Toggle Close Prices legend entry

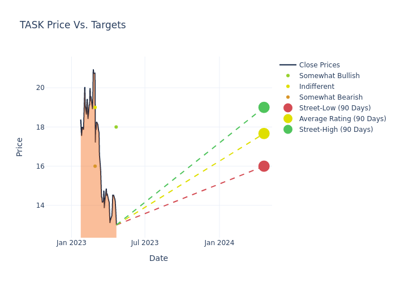319,65
